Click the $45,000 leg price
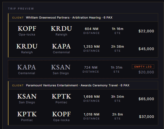The image size is (164, 129). pyautogui.click(x=146, y=49)
